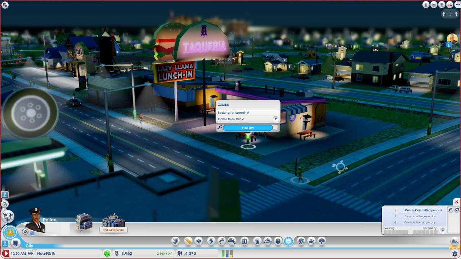
Task: Click the top-left camera mode icon
Action: point(5,5)
